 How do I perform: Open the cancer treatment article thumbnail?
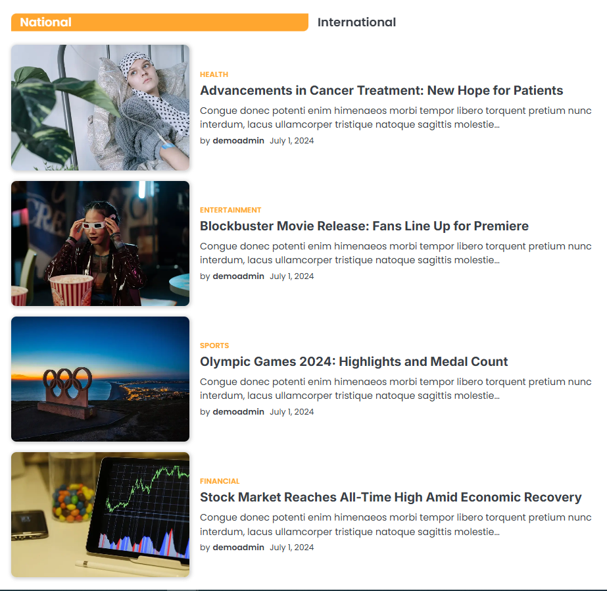click(x=100, y=107)
